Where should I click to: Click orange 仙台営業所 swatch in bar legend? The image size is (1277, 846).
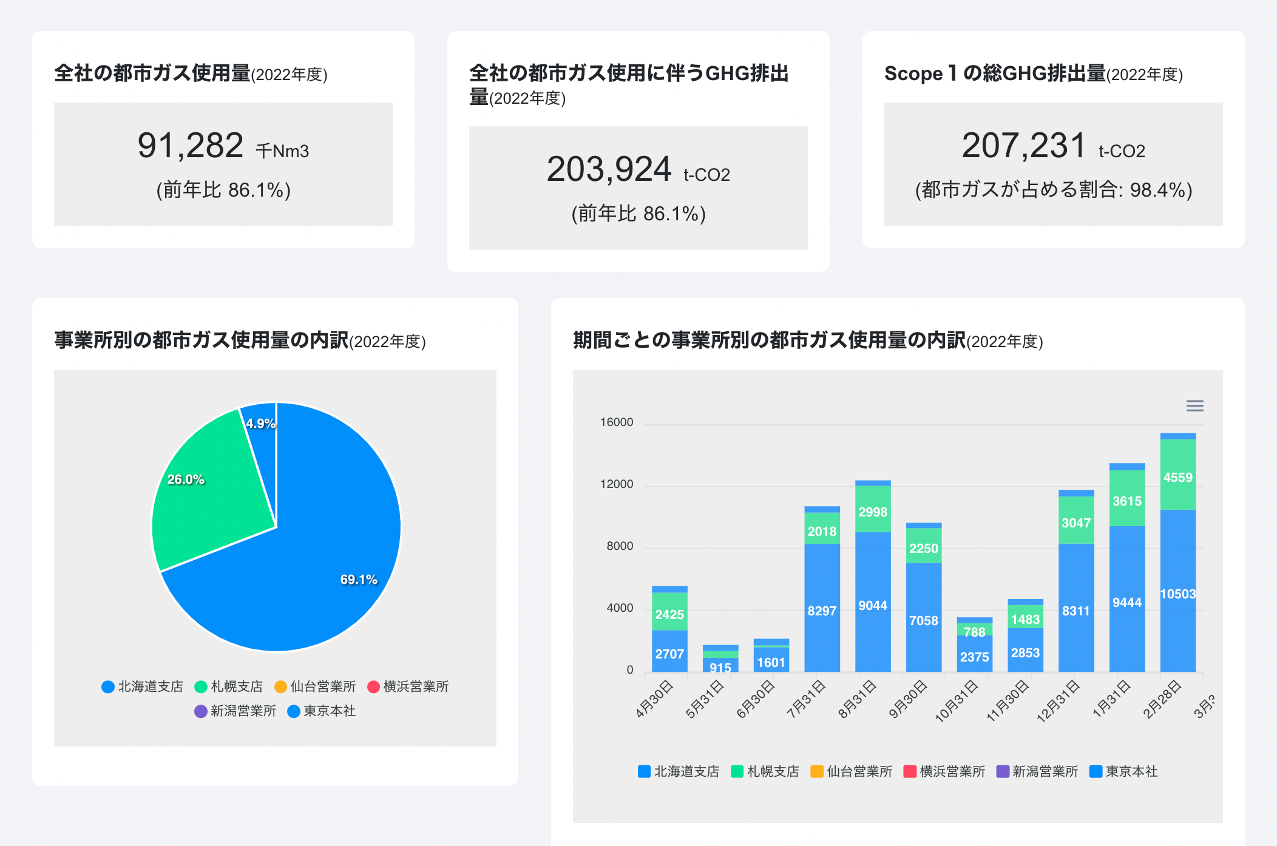pyautogui.click(x=817, y=771)
